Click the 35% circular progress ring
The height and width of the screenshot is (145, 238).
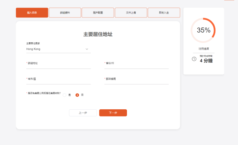tap(204, 30)
